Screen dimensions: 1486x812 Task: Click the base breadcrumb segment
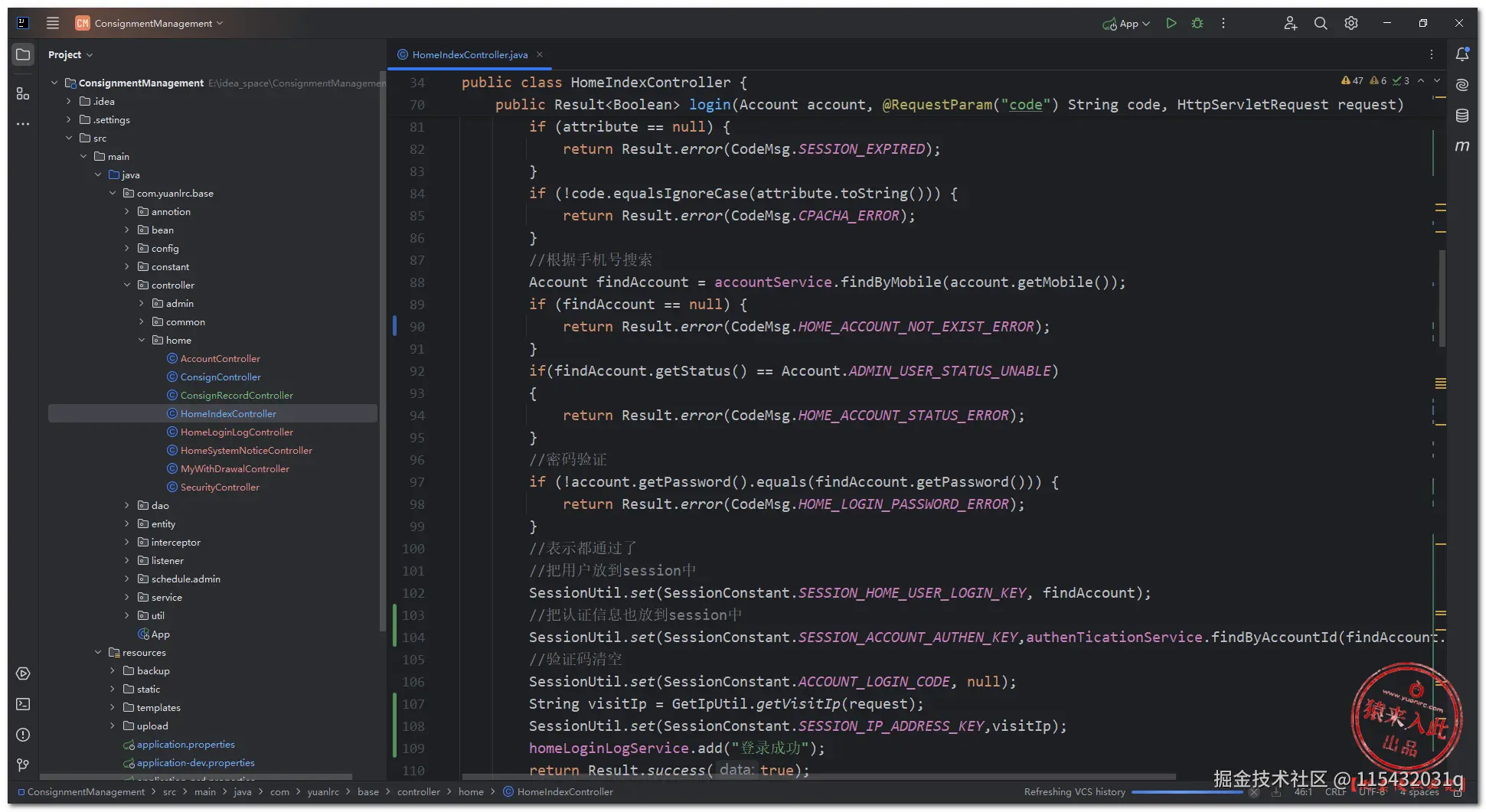click(x=368, y=792)
